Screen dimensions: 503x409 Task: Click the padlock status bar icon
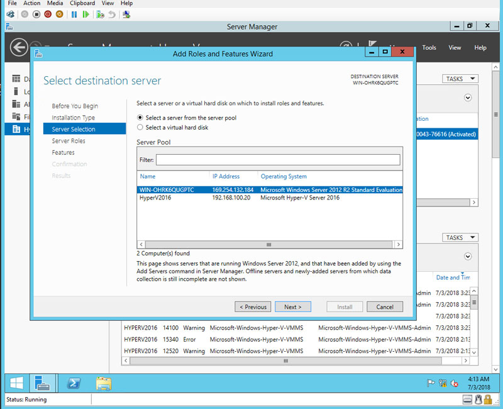(x=488, y=400)
